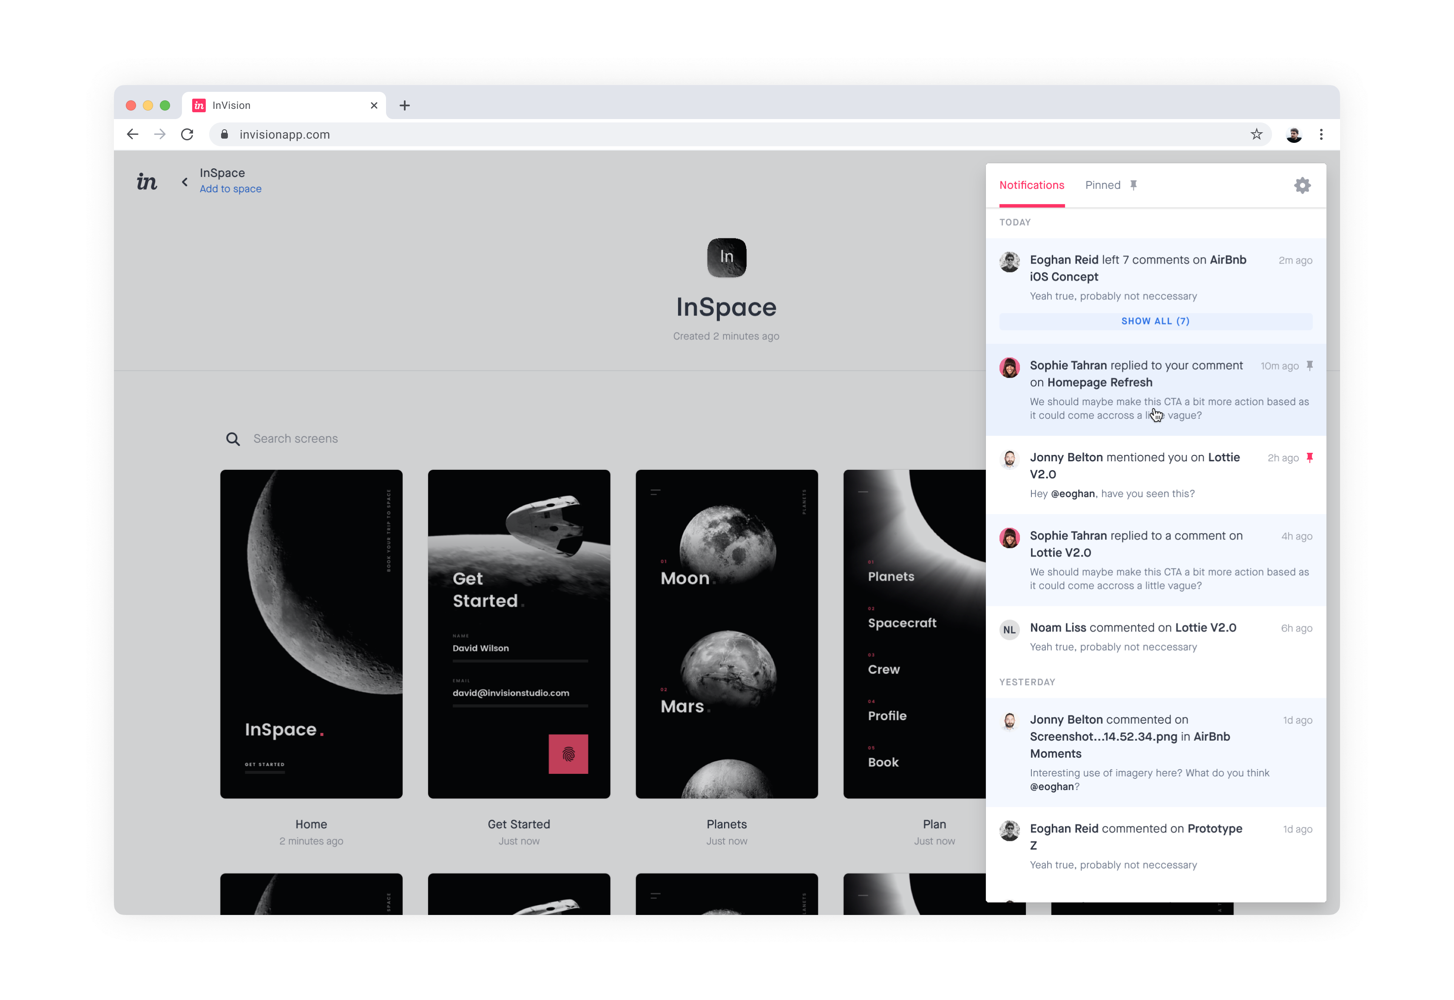Click the InSpace app icon
1454x1000 pixels.
pos(726,258)
